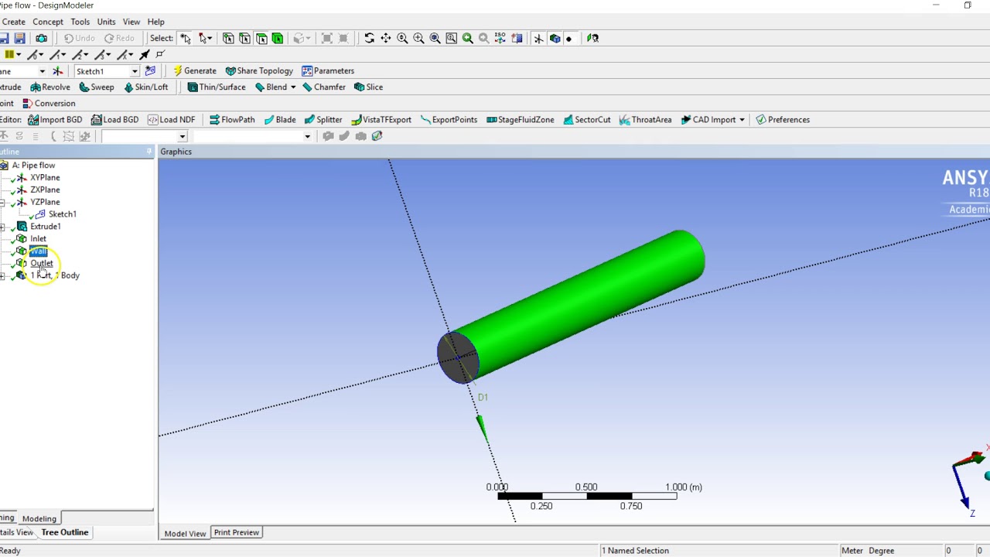Click the New Sketch icon

point(150,71)
